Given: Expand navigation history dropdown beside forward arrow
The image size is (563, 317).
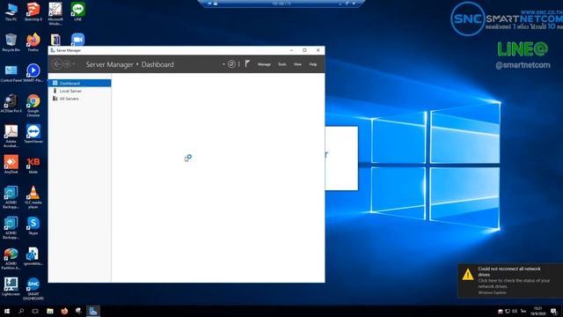Looking at the screenshot, I should pos(74,64).
